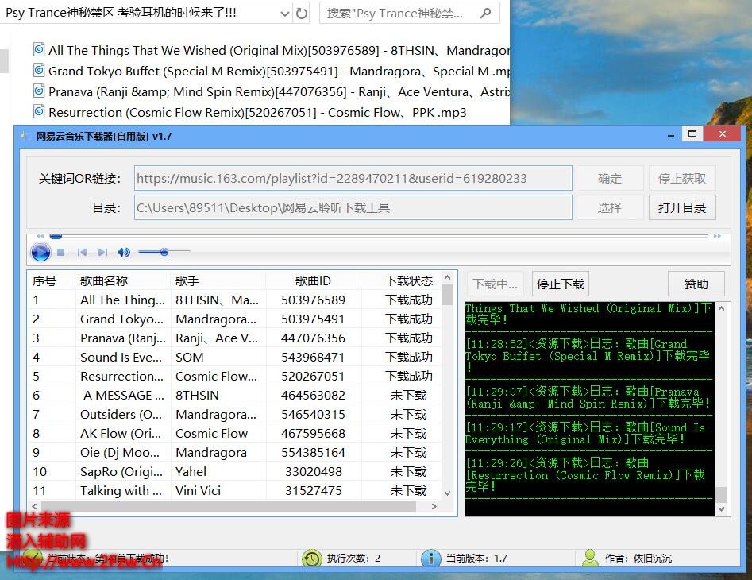Sort by 歌手 column header

pos(218,280)
